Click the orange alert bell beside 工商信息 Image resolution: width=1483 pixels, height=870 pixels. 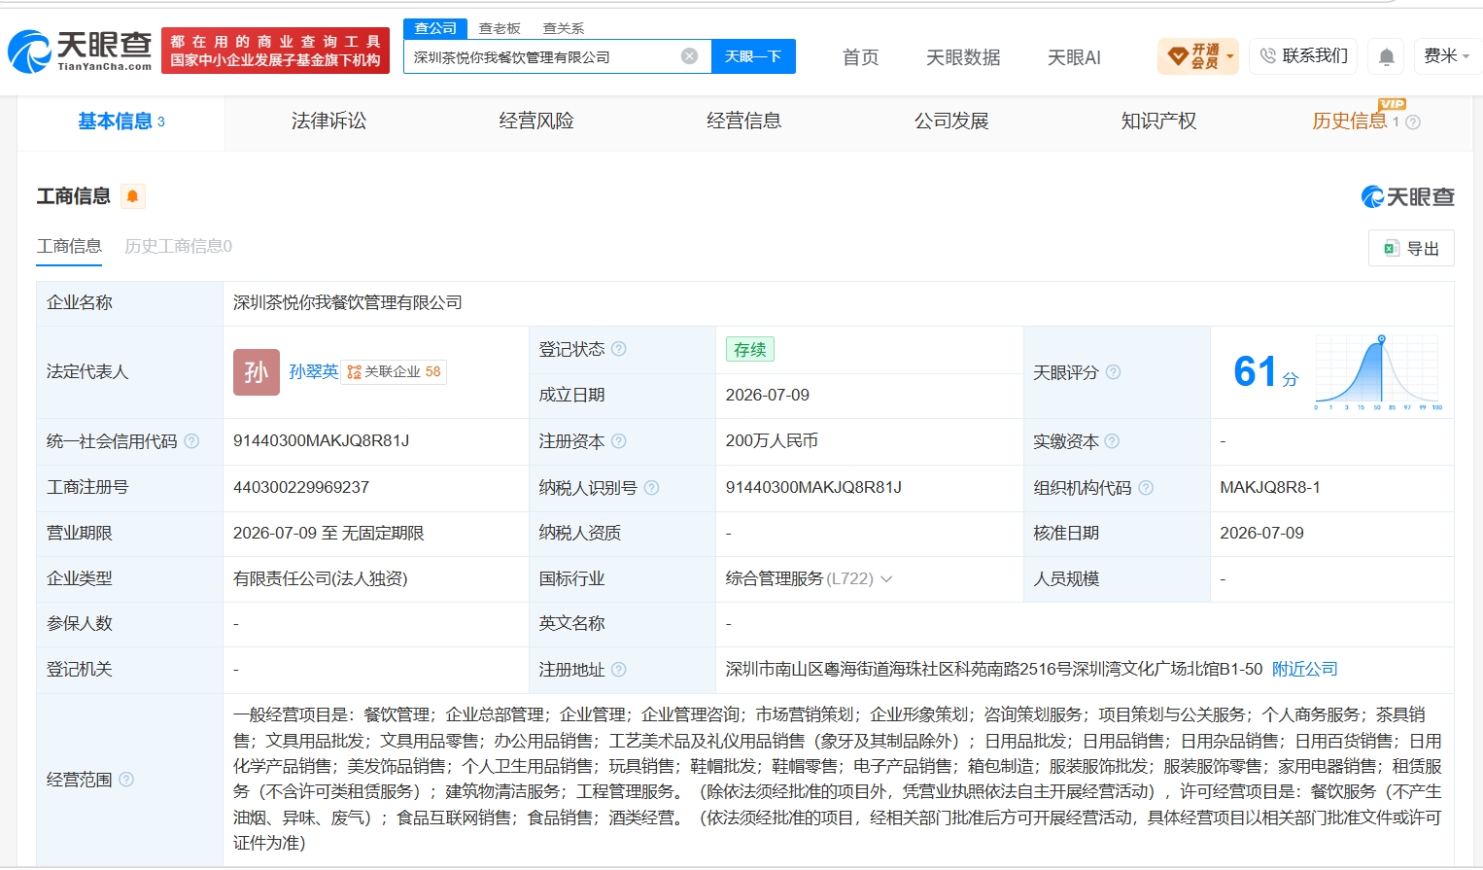132,196
